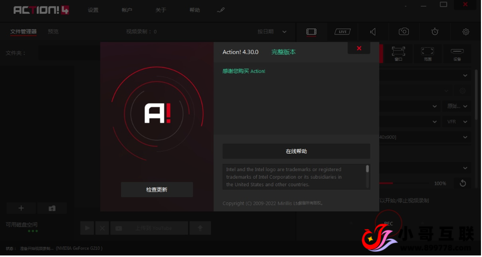This screenshot has height=257, width=482.
Task: Expand the 原始 size dropdown
Action: point(457,106)
